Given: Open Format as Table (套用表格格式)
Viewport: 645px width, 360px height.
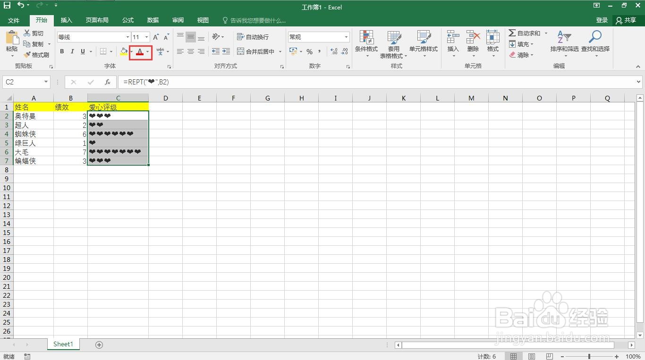Looking at the screenshot, I should tap(394, 43).
